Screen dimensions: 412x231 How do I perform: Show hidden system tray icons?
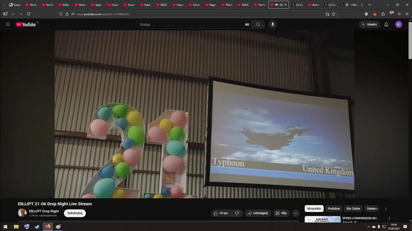(369, 227)
